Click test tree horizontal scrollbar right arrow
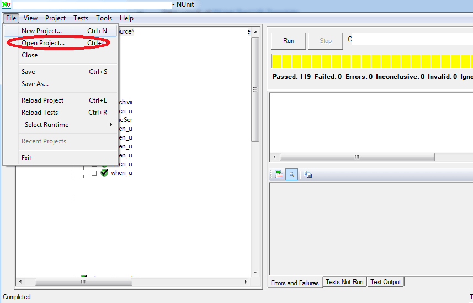The width and height of the screenshot is (473, 303). click(246, 281)
